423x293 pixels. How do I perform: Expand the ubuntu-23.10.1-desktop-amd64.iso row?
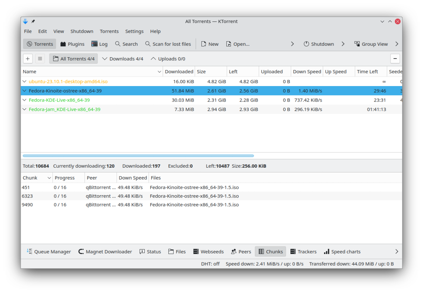click(x=24, y=82)
